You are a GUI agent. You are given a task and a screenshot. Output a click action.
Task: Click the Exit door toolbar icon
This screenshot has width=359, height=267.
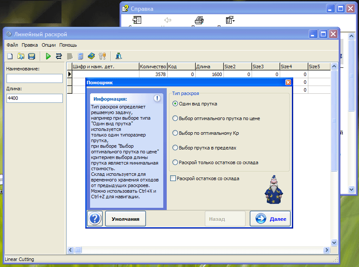pos(118,56)
